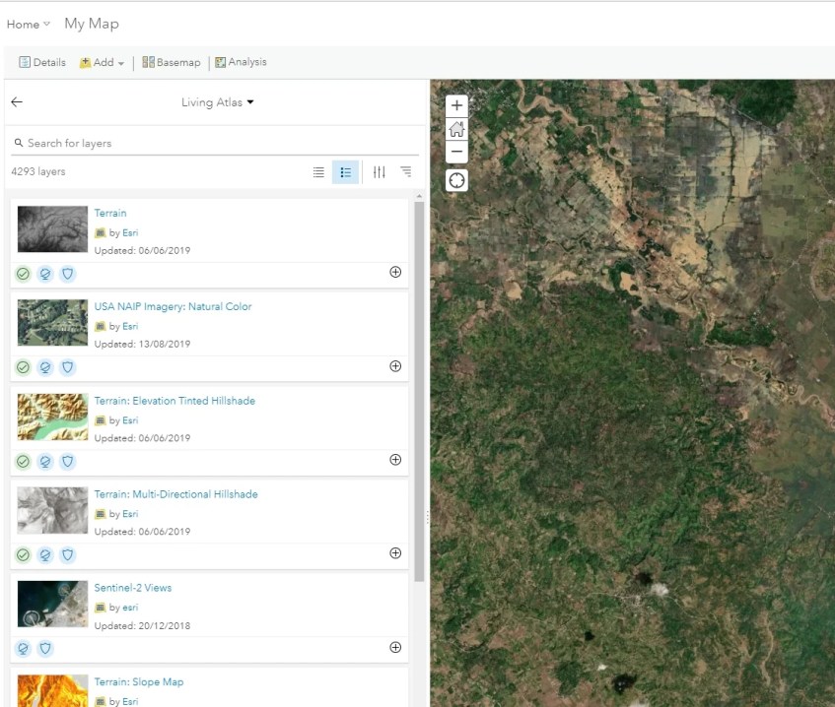
Task: Click authoritative badge on Elevation Tinted Hillshade
Action: [x=23, y=461]
